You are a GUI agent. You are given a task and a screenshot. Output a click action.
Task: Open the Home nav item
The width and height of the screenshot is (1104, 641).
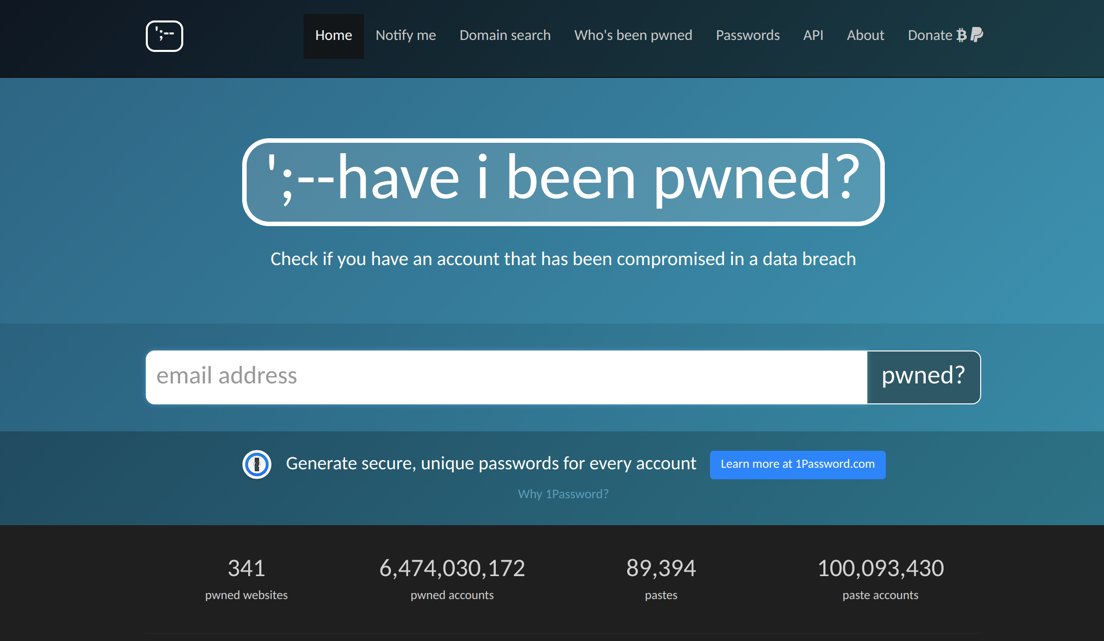coord(334,35)
